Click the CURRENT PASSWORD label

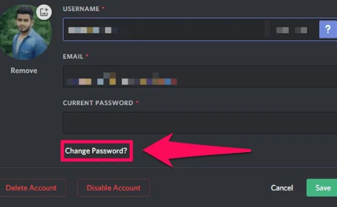coord(98,103)
